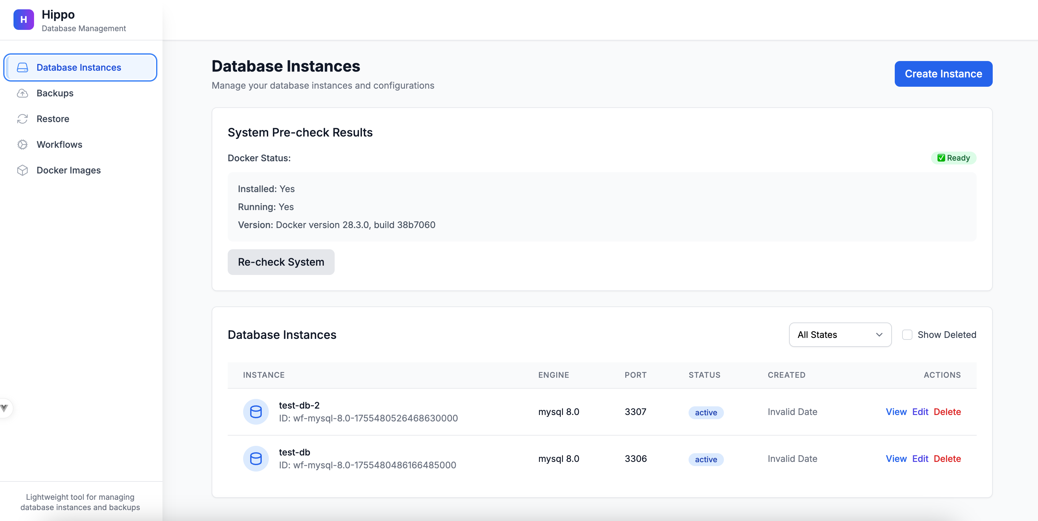This screenshot has width=1038, height=521.
Task: Click the Docker Images cube icon
Action: (22, 171)
